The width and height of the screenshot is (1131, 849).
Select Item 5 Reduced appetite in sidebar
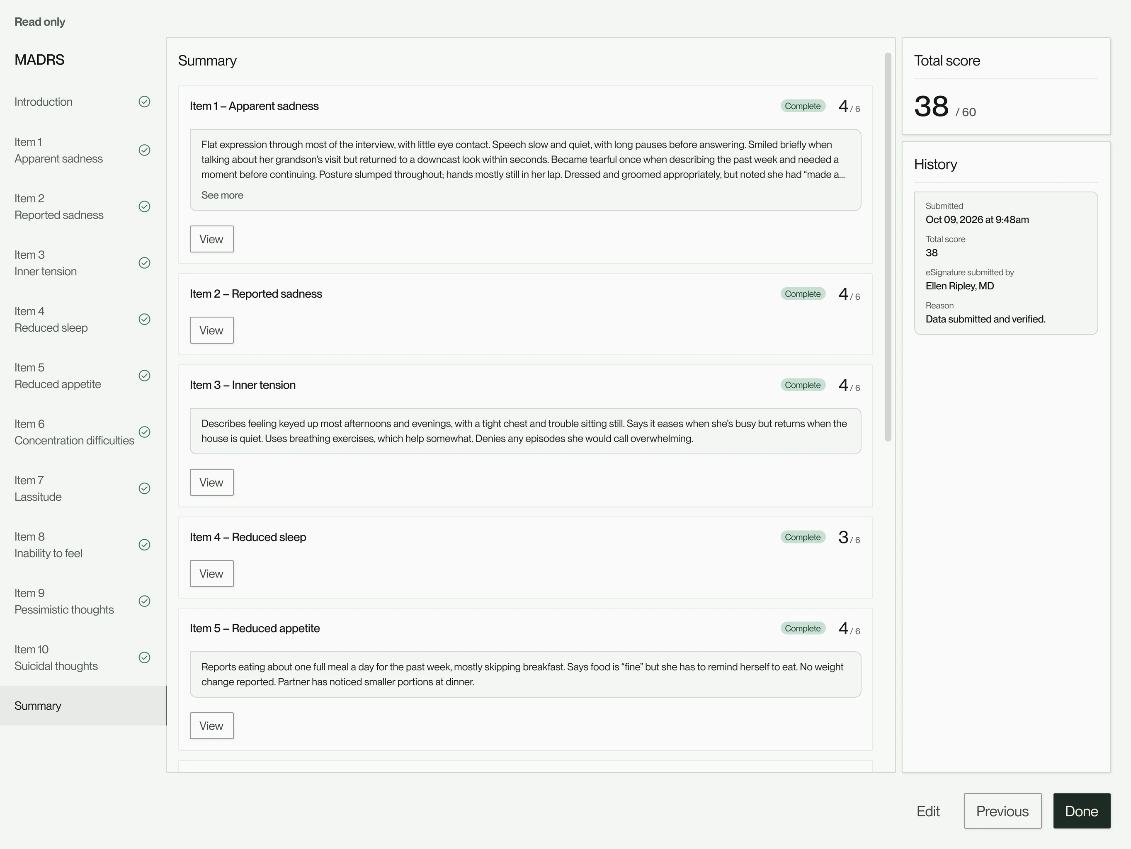tap(83, 376)
